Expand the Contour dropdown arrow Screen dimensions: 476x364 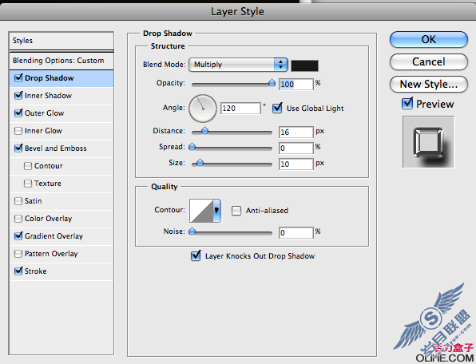[216, 211]
